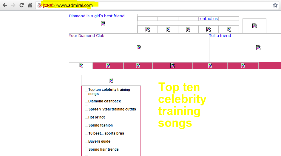Open the "contact us" link

[208, 19]
